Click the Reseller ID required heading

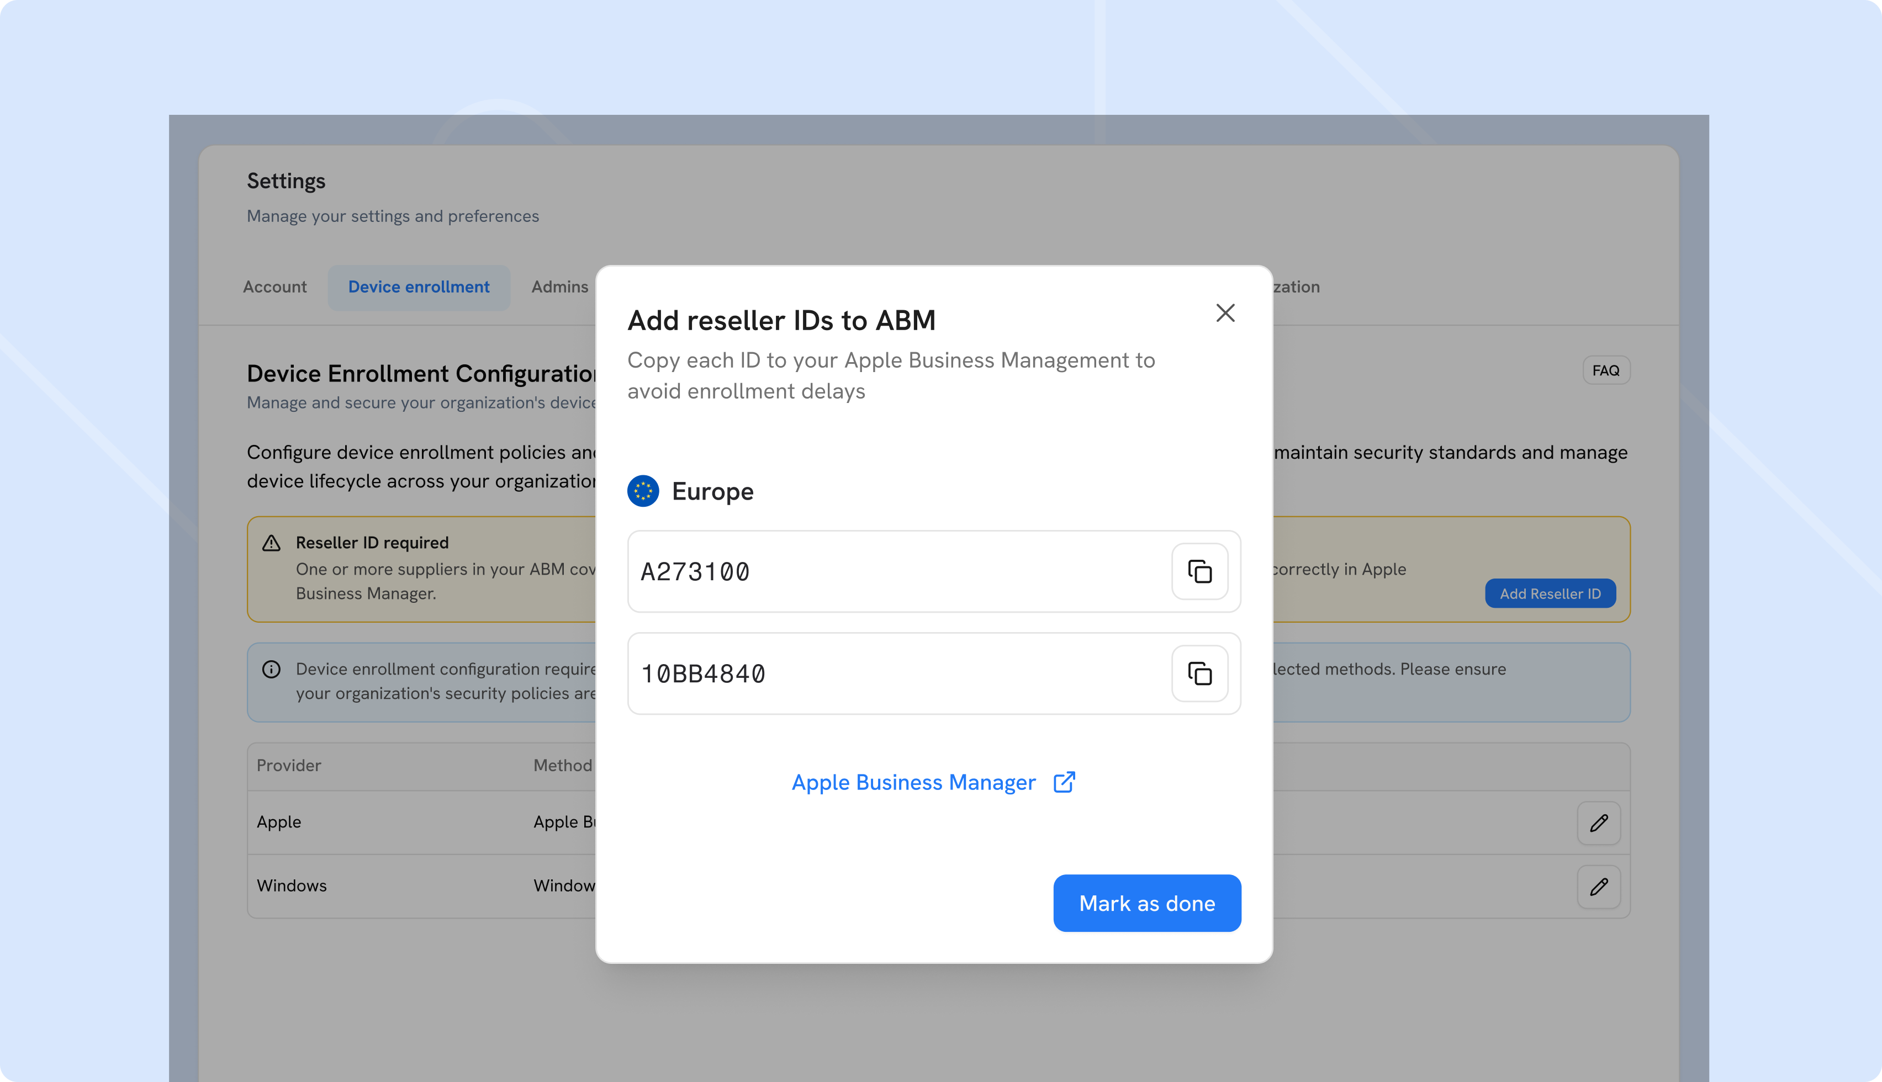(372, 543)
